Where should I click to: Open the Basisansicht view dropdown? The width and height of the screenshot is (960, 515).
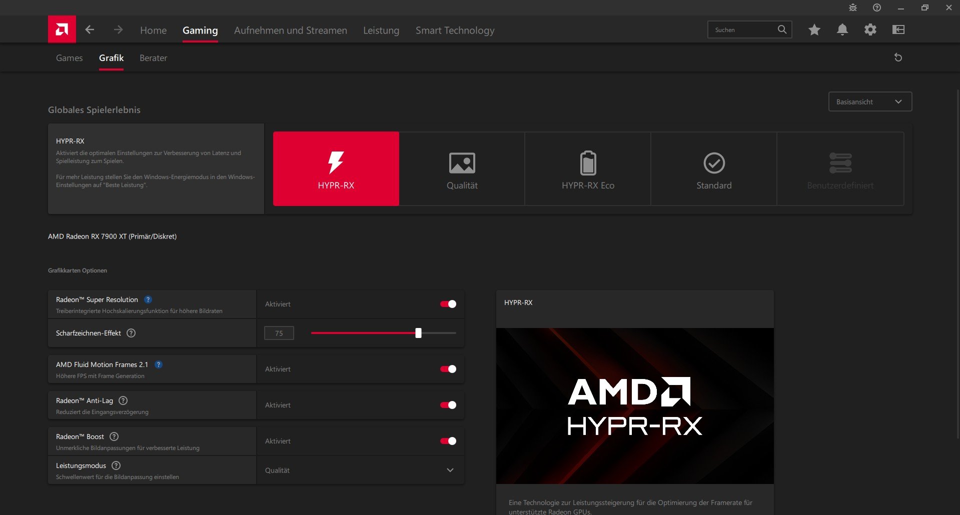coord(870,101)
